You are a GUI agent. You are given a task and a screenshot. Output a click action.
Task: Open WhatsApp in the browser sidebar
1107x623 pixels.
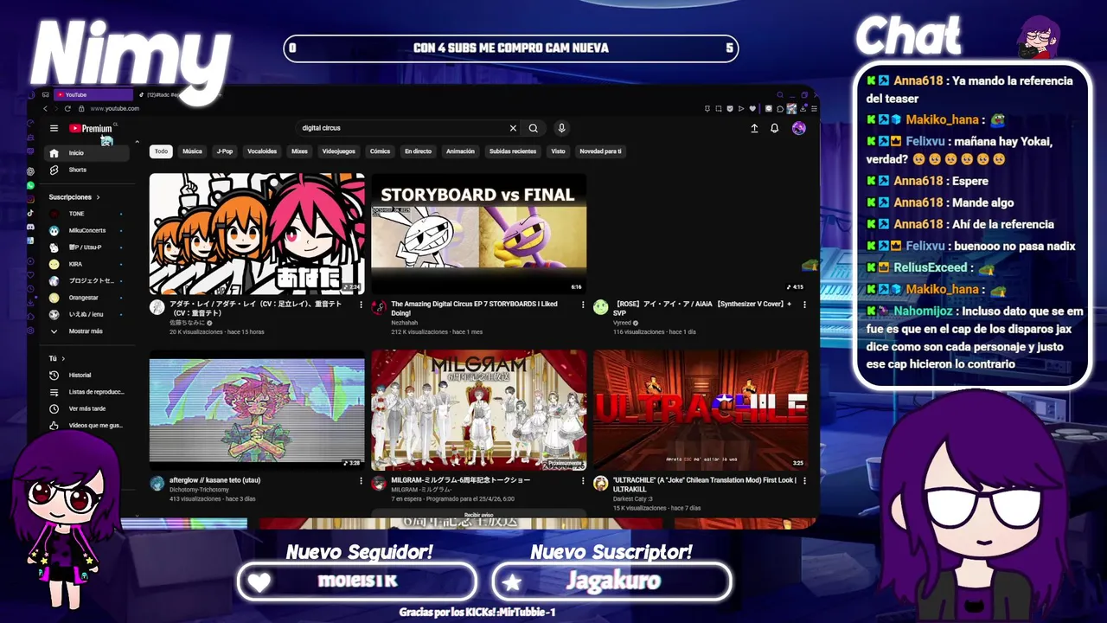31,185
